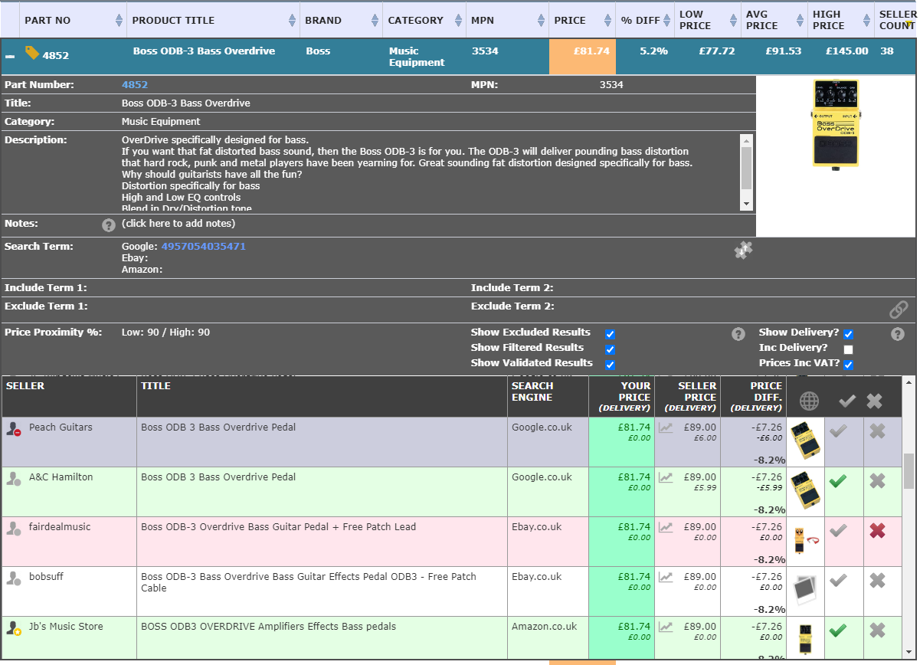The height and width of the screenshot is (665, 920).
Task: Uncheck the Show Delivery checkbox
Action: (x=849, y=335)
